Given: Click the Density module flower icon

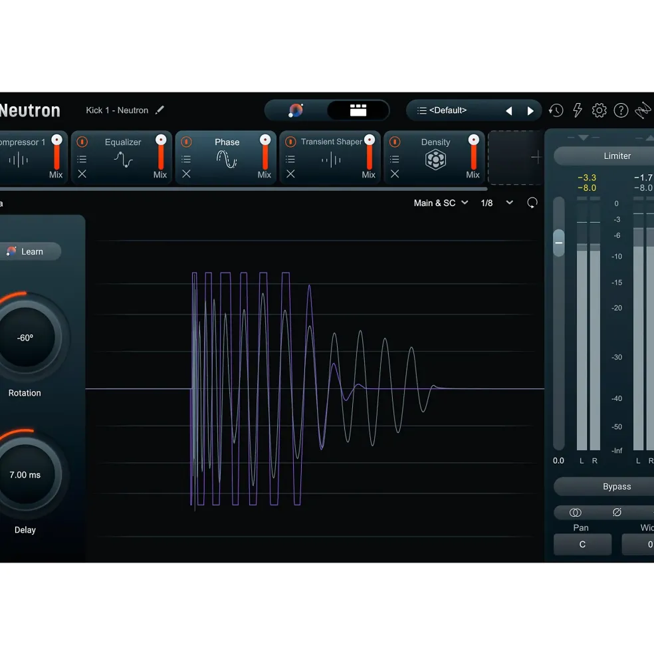Looking at the screenshot, I should pyautogui.click(x=435, y=160).
